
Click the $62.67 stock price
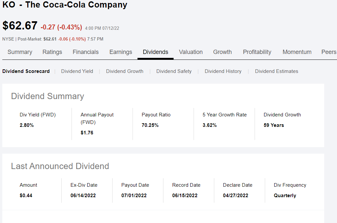20,26
